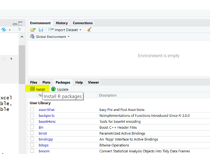
Task: Open the base64enc package link
Action: tap(46, 121)
